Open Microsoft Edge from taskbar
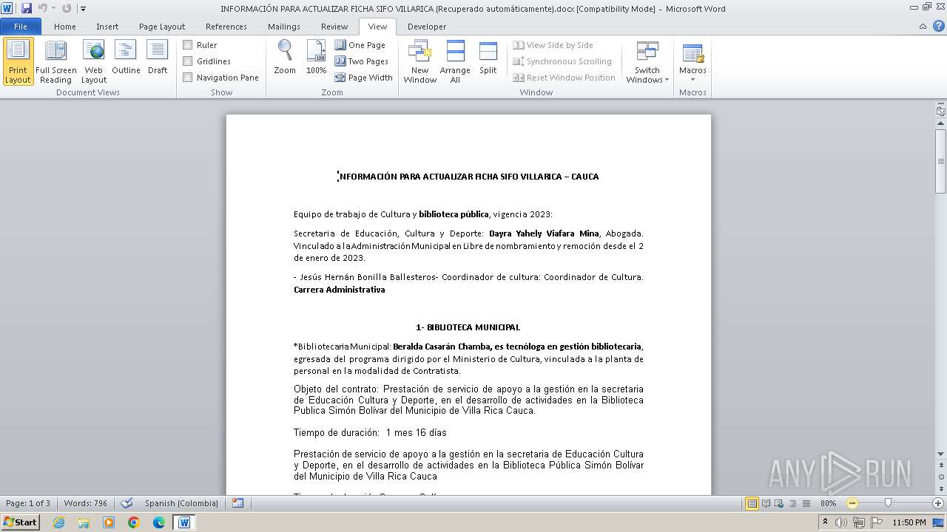 [x=159, y=522]
